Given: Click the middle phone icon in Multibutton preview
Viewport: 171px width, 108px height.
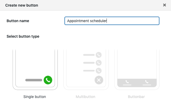Looking at the screenshot, I should coord(99,63).
